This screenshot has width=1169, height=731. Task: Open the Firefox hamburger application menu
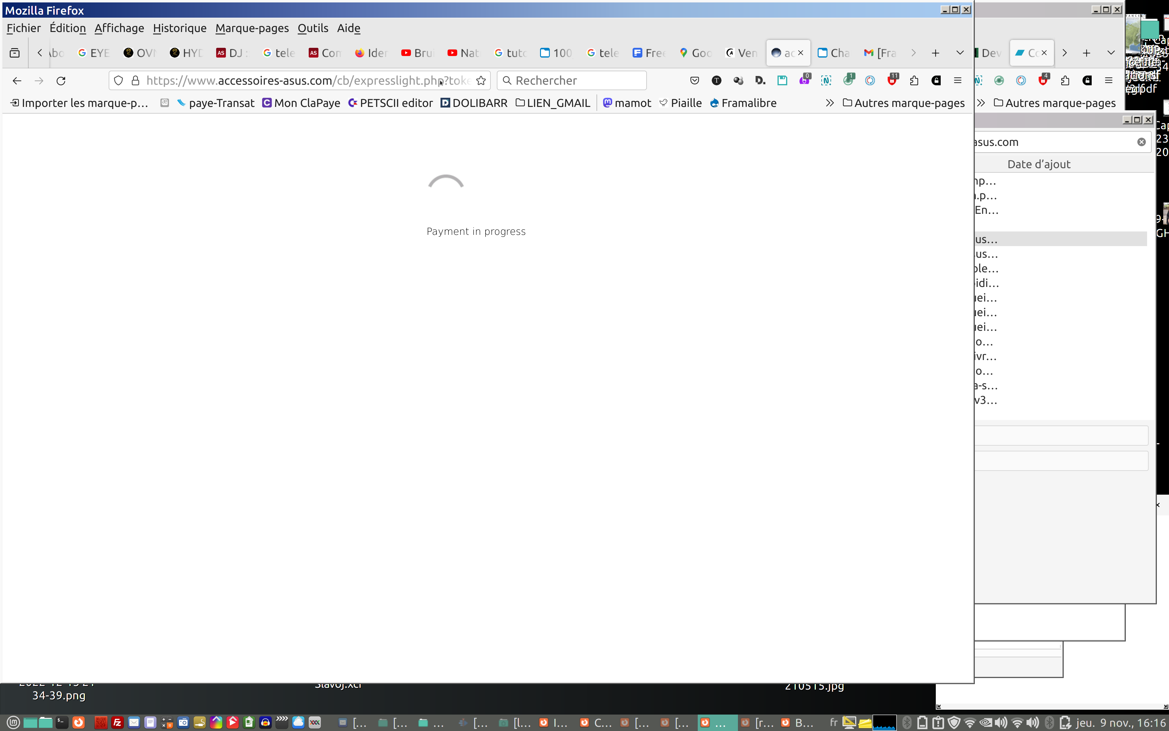pos(957,81)
